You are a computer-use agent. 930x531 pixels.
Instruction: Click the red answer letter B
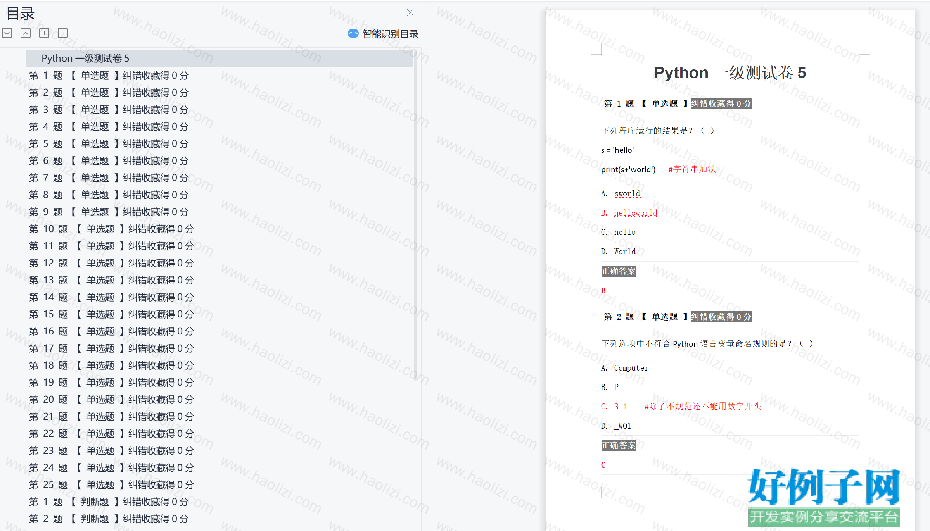pyautogui.click(x=603, y=291)
